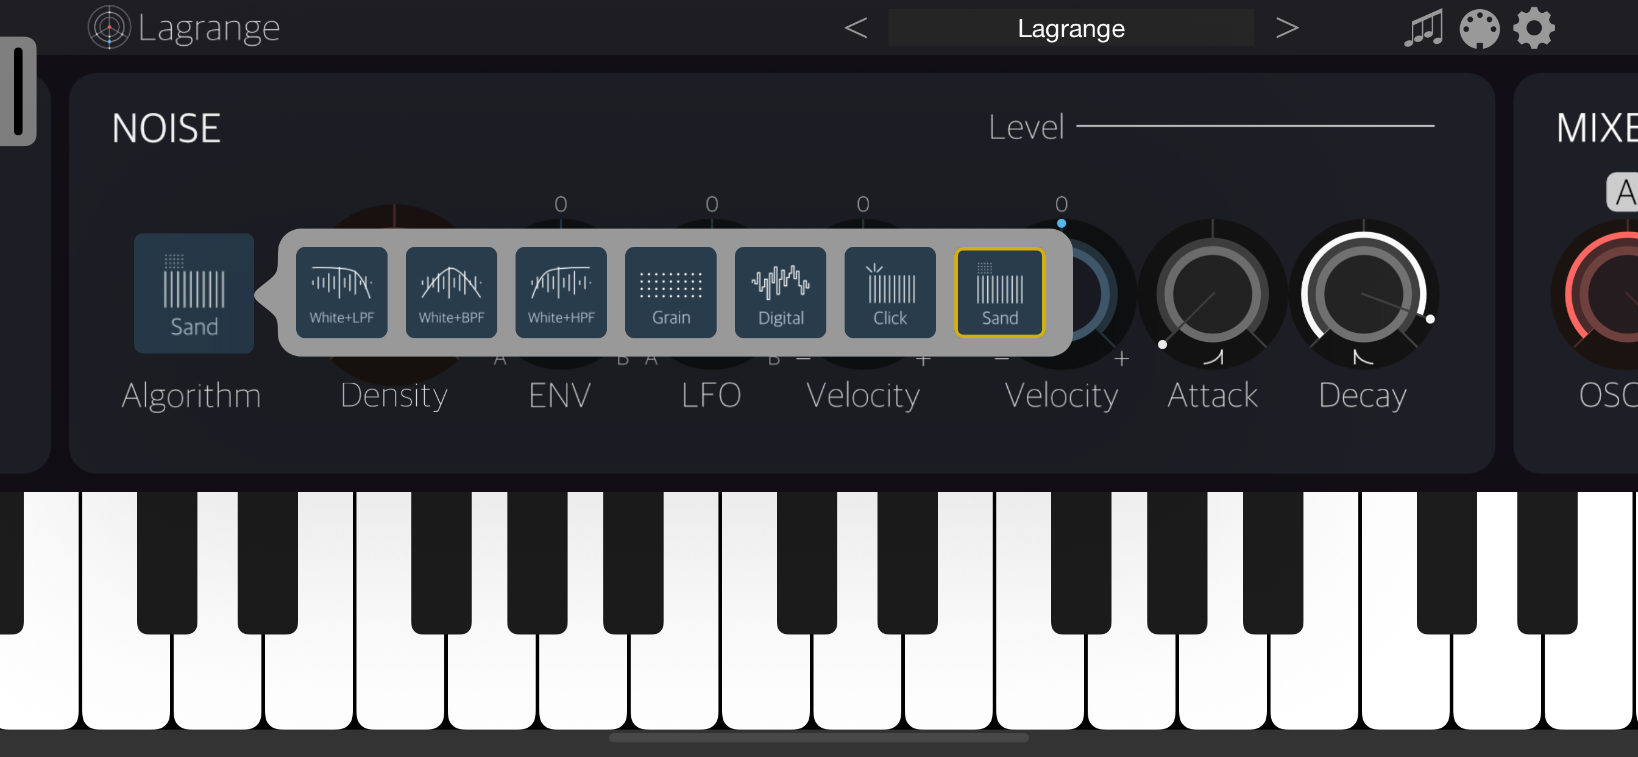The width and height of the screenshot is (1638, 757).
Task: Select the White+BPF noise algorithm
Action: 452,292
